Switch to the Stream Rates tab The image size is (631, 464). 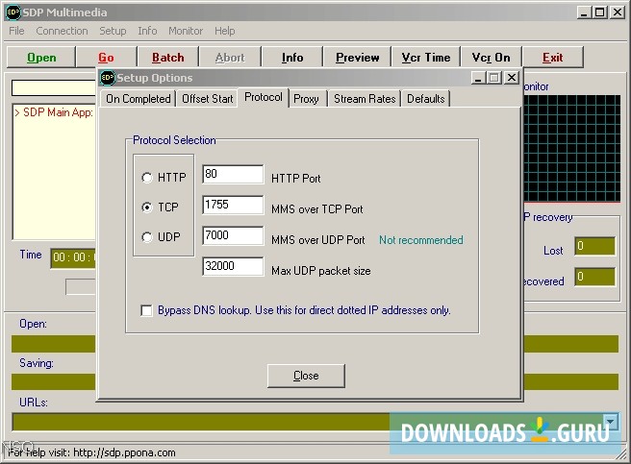pos(365,99)
